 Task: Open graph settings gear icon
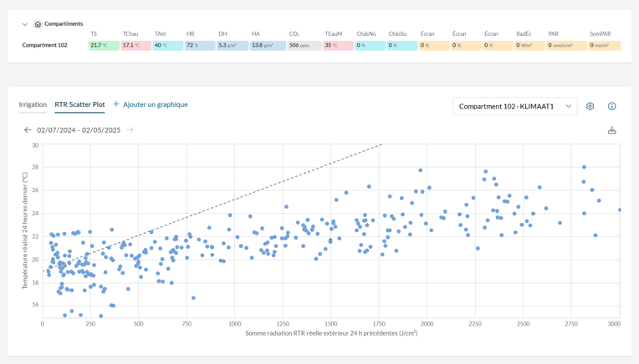pyautogui.click(x=590, y=106)
